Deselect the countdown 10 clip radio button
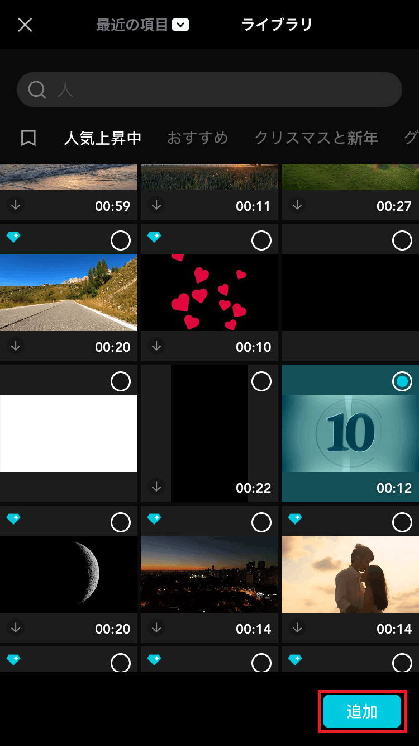This screenshot has width=419, height=746. click(x=402, y=382)
